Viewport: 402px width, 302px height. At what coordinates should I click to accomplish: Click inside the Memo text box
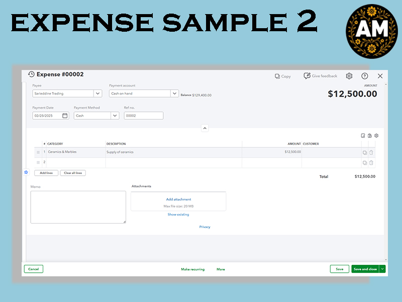pos(78,207)
